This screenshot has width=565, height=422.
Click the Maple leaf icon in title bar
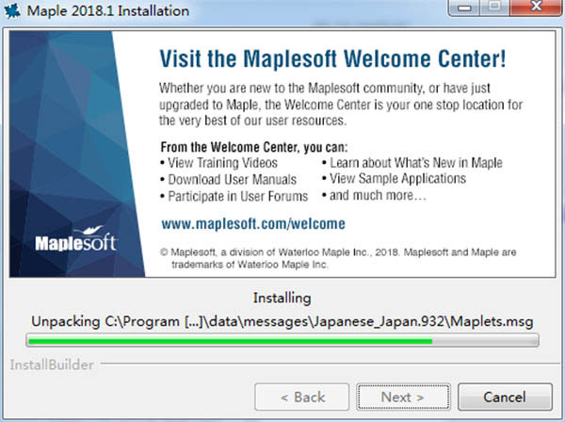(12, 10)
